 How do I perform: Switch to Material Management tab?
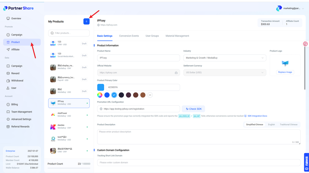coord(177,36)
